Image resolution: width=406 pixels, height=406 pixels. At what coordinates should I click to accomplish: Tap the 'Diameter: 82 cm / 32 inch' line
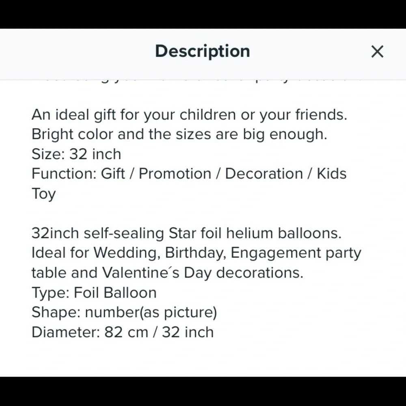(x=123, y=332)
